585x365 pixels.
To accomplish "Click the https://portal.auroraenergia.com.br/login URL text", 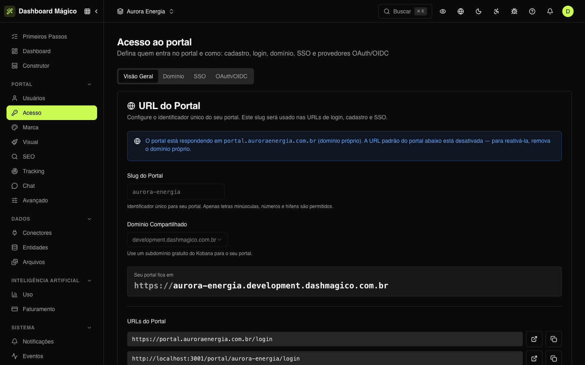I will (202, 339).
